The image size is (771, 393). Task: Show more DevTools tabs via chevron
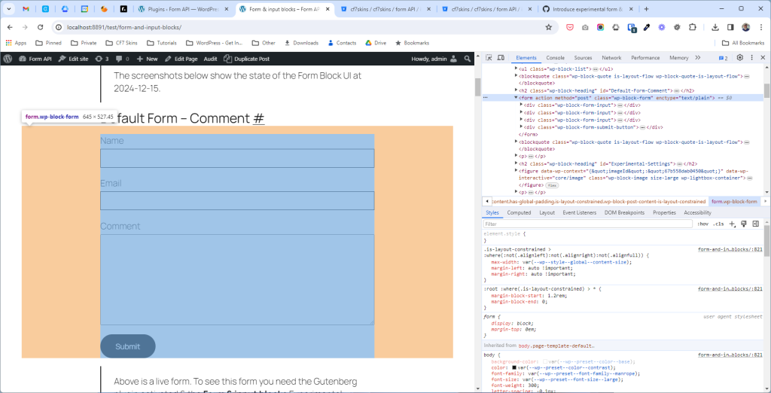(697, 58)
